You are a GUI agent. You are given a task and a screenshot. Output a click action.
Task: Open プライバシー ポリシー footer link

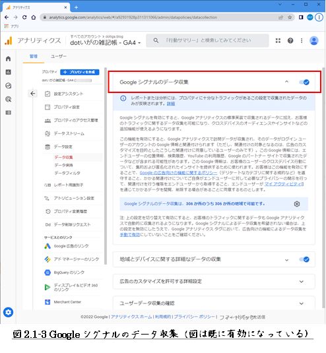coord(194,317)
